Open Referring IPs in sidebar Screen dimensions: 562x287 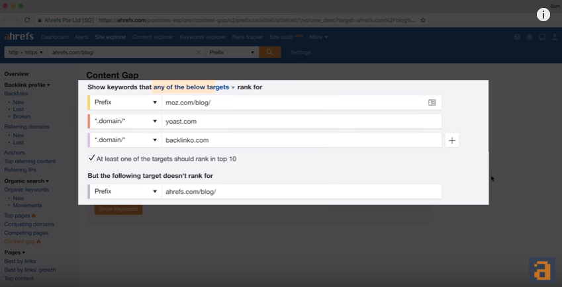(20, 170)
